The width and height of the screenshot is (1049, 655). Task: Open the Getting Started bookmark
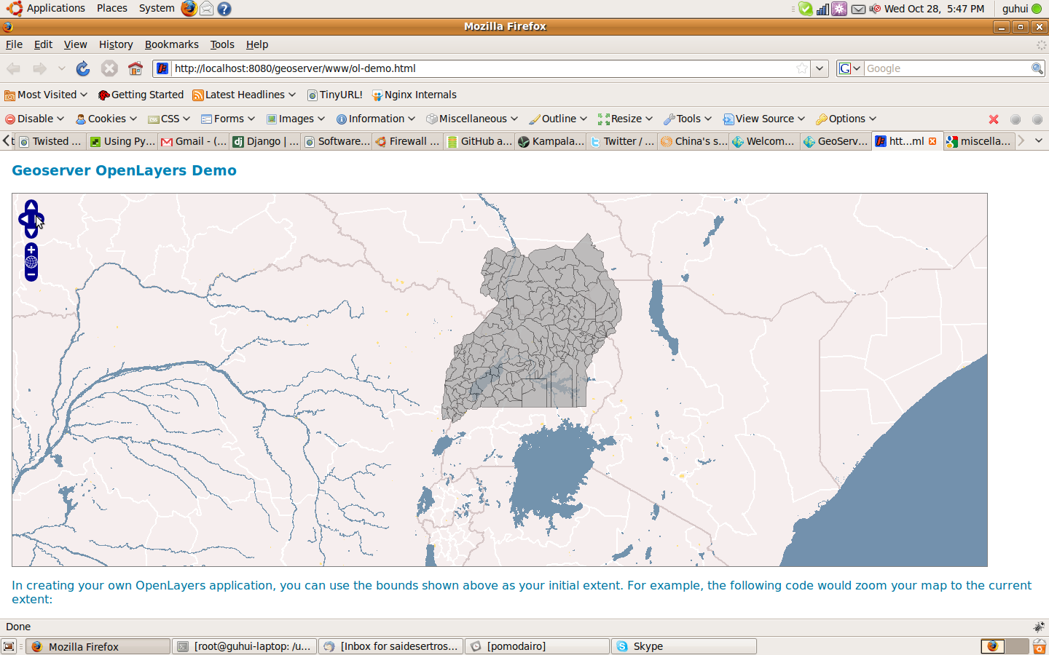141,95
